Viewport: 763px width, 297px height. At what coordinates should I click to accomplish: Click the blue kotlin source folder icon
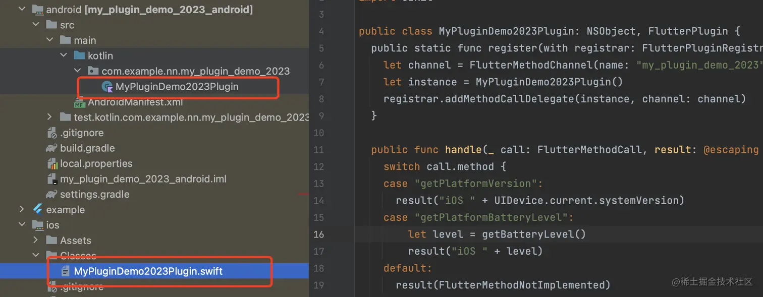pos(79,55)
